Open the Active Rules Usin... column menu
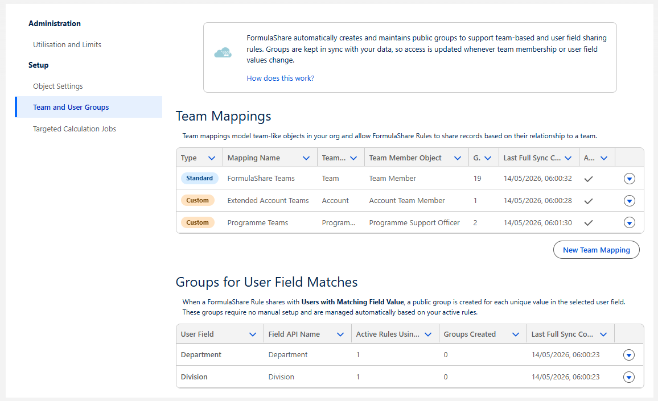This screenshot has width=658, height=401. click(428, 334)
